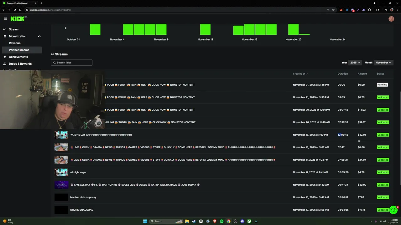This screenshot has width=401, height=225.
Task: Click the zoom magnifier in address bar
Action: (x=328, y=10)
